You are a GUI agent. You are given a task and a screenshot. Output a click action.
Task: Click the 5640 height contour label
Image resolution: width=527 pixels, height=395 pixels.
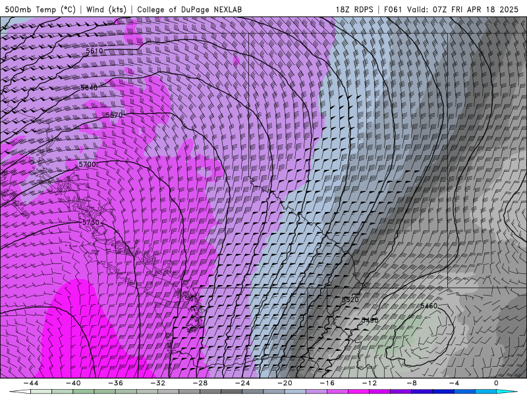(x=89, y=88)
